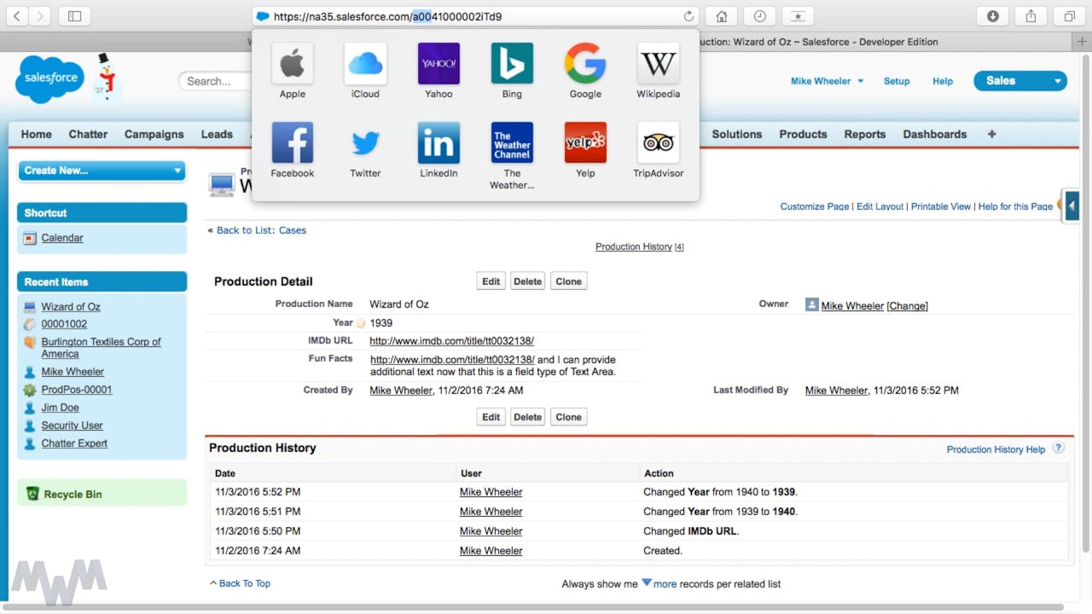Go back with Safari back arrow
Image resolution: width=1092 pixels, height=614 pixels.
tap(17, 16)
